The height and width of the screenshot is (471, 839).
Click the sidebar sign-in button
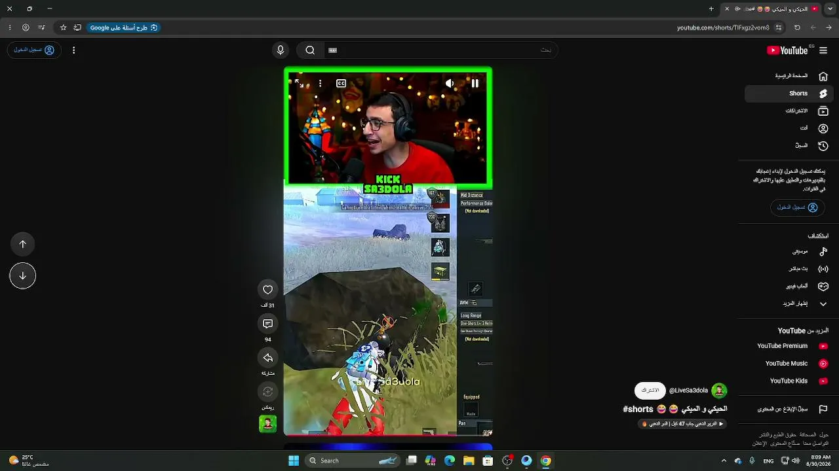point(797,207)
